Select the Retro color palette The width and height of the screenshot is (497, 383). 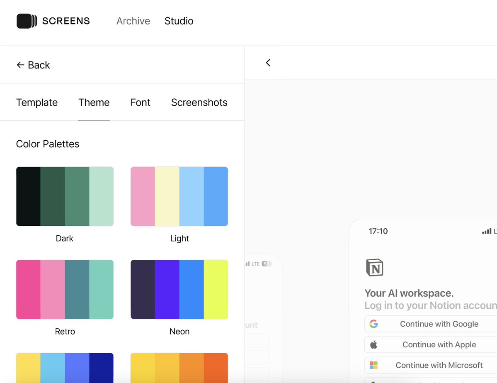65,289
